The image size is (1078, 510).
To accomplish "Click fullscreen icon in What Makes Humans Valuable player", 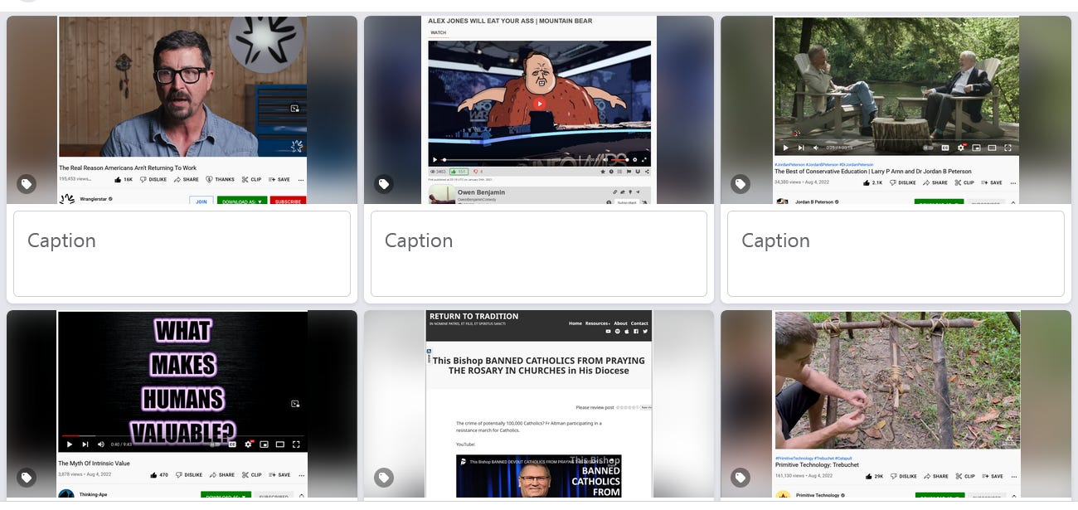I will point(296,444).
